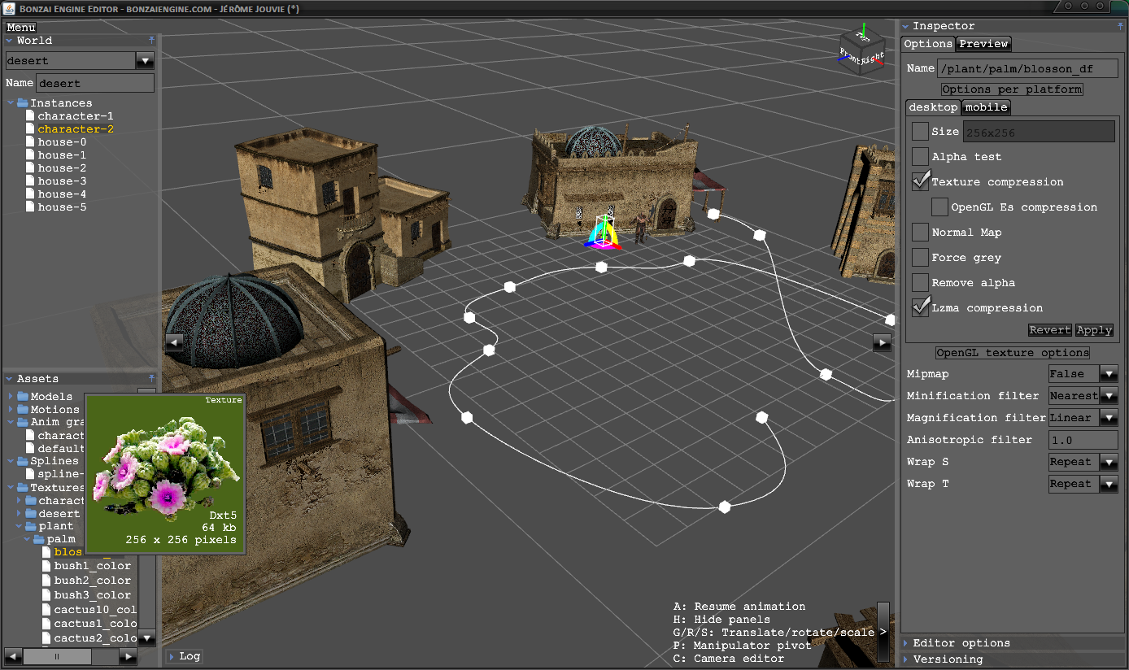
Task: Switch to the mobile platform tab
Action: pos(986,107)
